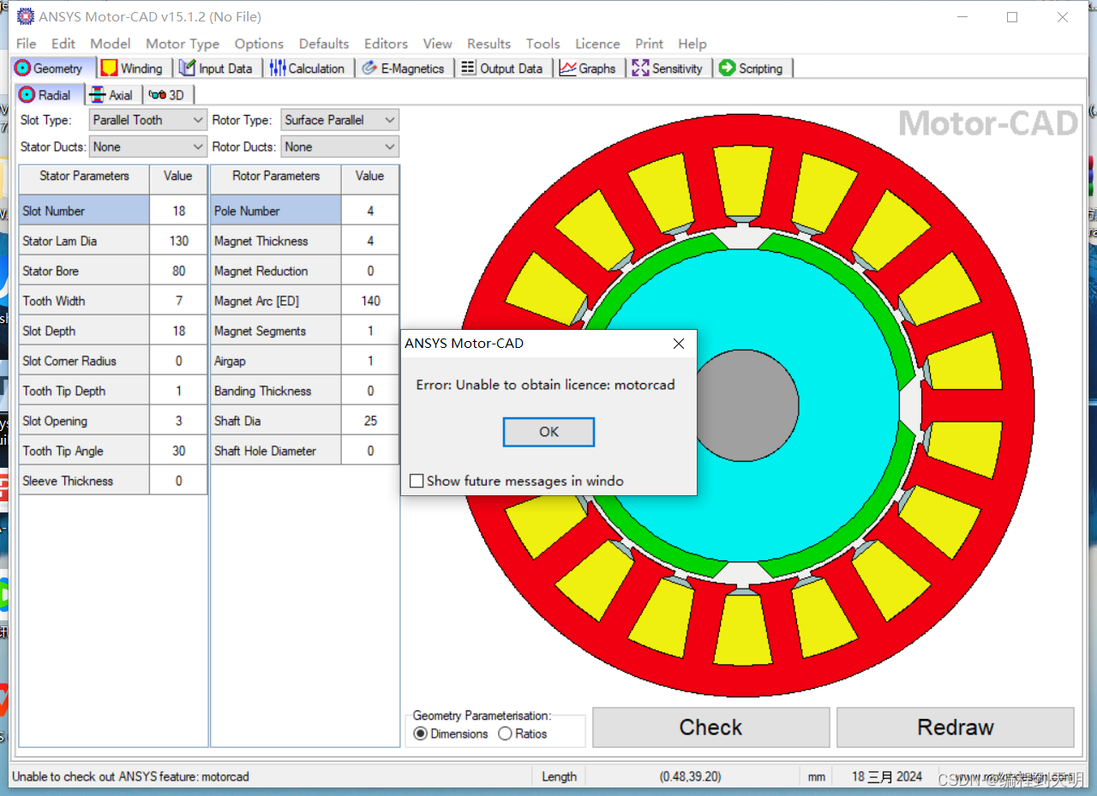The height and width of the screenshot is (796, 1097).
Task: Edit the Stator Lam Dia value 130
Action: tap(178, 241)
